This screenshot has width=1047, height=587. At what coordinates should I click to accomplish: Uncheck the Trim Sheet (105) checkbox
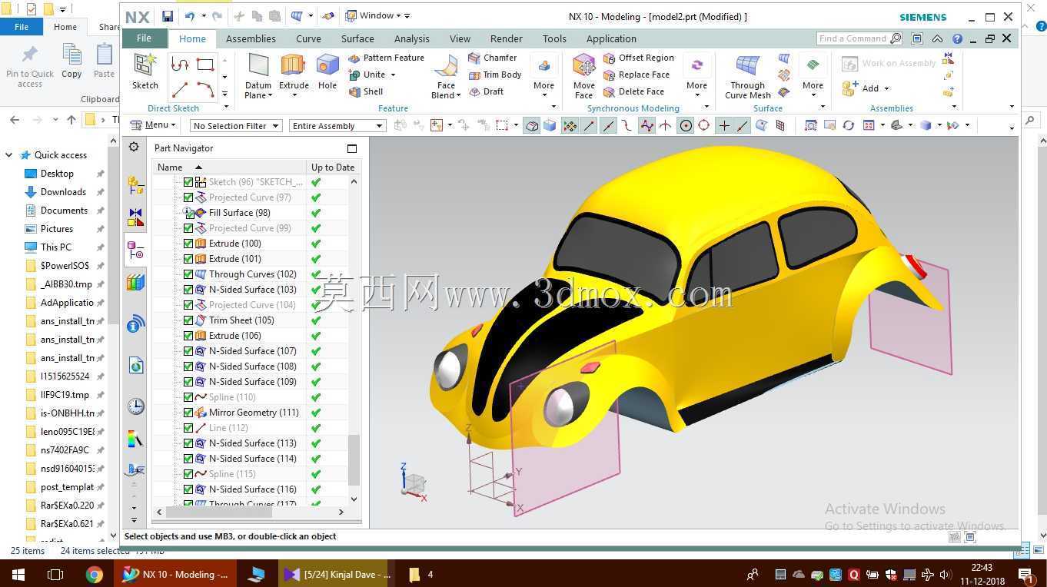tap(188, 320)
